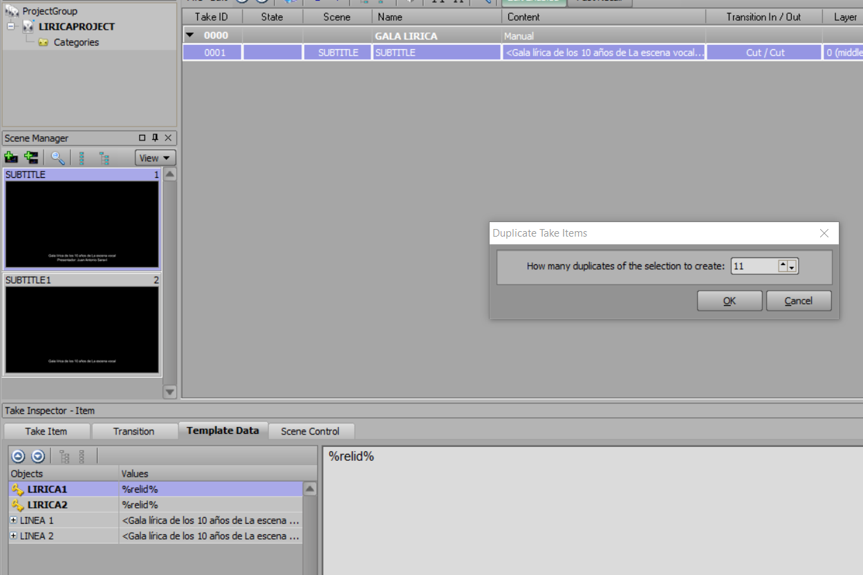Click the add scene icon in Scene Manager
Screen dimensions: 863x575
[11, 158]
